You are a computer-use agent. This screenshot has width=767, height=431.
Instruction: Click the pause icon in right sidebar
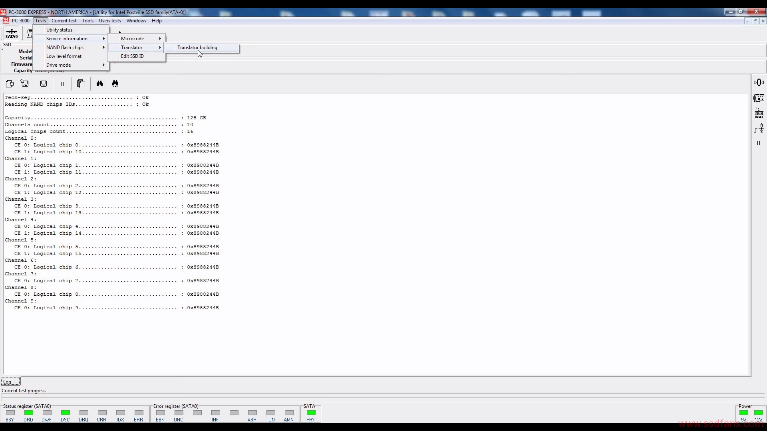[759, 143]
